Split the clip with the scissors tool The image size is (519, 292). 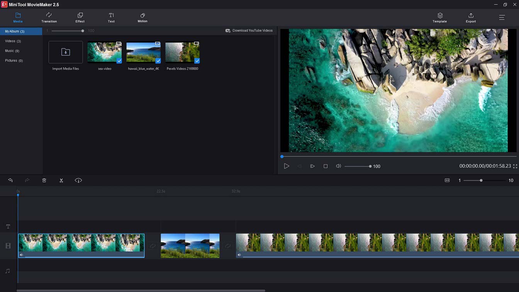click(x=61, y=180)
